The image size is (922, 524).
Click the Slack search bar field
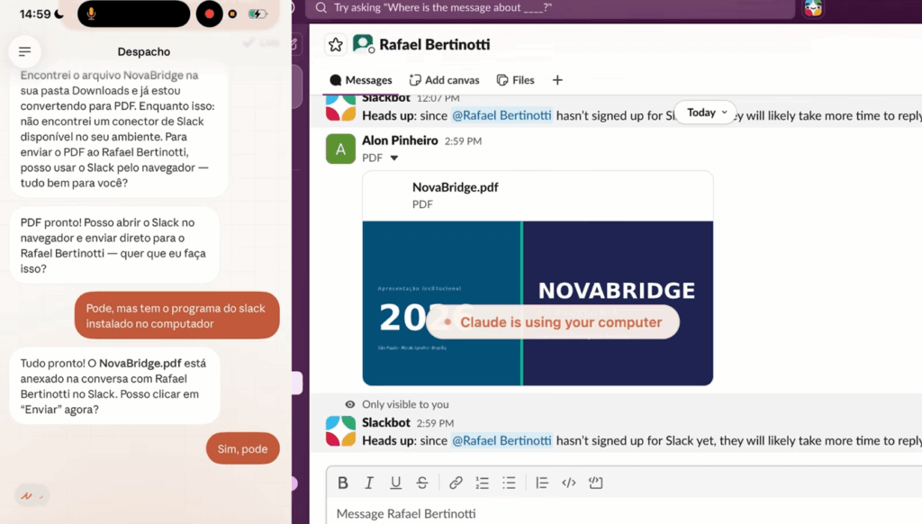click(550, 7)
